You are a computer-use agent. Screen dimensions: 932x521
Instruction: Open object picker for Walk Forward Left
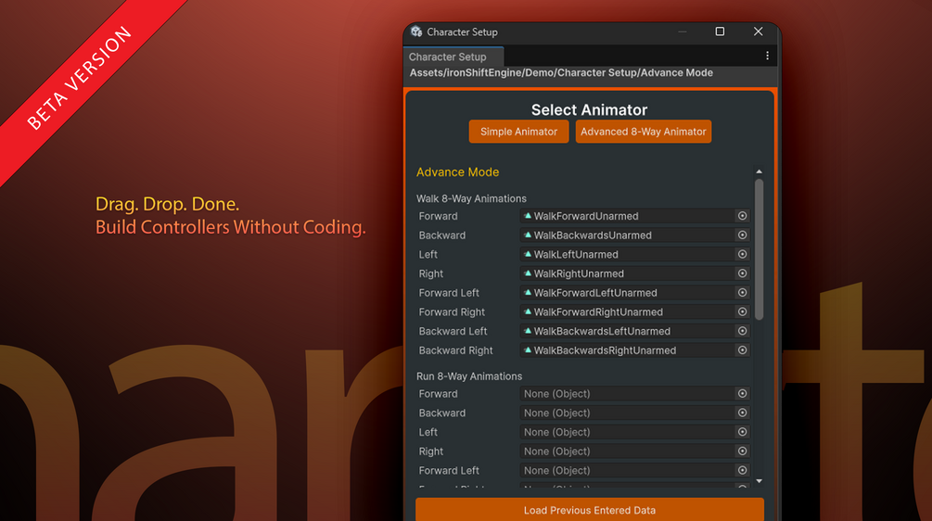742,292
